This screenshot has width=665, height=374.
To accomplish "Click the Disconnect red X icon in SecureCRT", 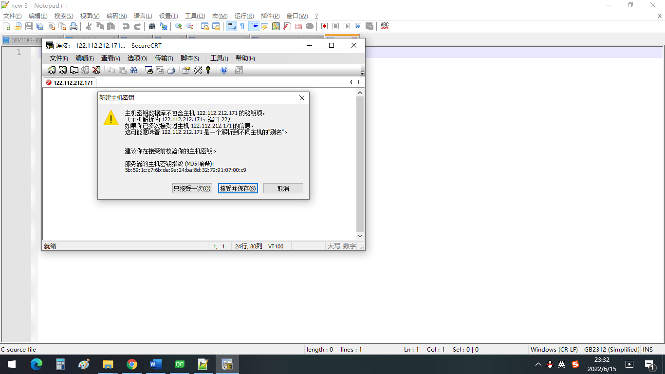I will 96,70.
